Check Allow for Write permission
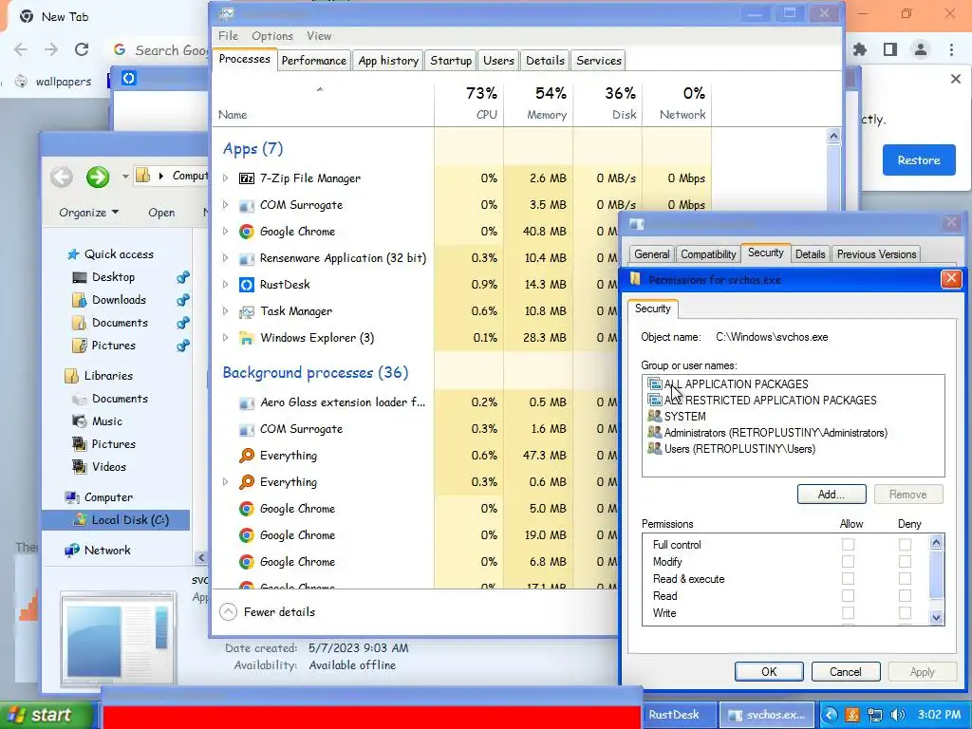 pyautogui.click(x=848, y=612)
